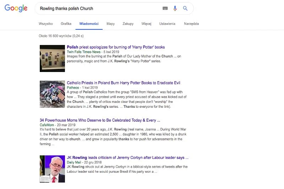
Task: Open '34 Powerhouse Moms' article link
Action: [x=100, y=120]
